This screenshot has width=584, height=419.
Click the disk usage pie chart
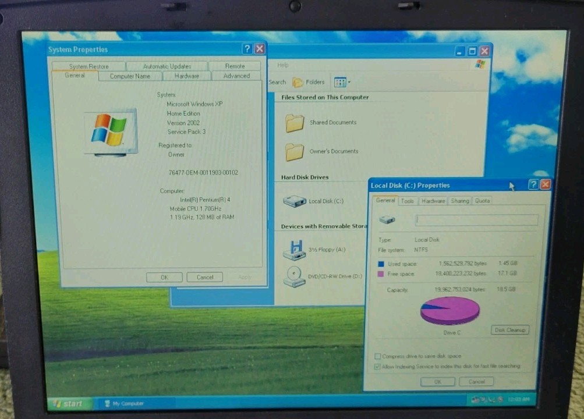click(x=450, y=310)
